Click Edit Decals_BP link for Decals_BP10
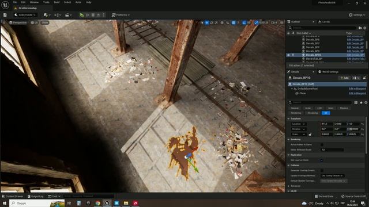 (355, 55)
